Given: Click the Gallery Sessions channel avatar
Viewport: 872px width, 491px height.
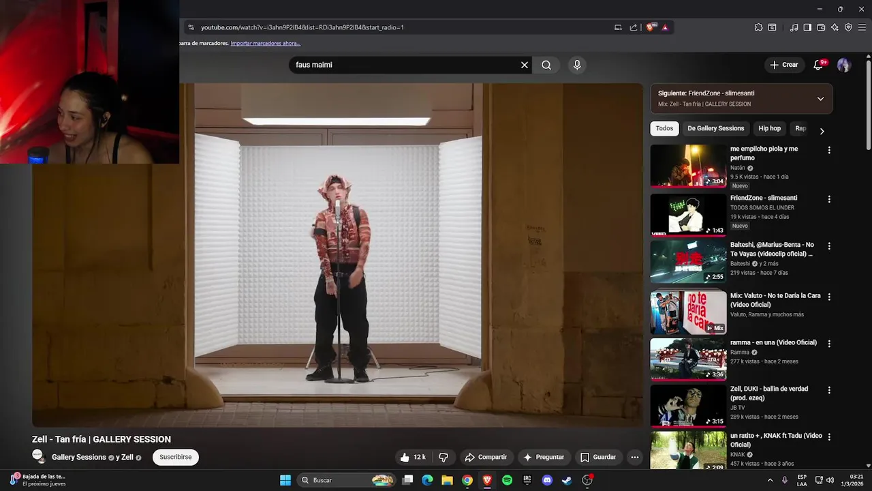Looking at the screenshot, I should (38, 456).
